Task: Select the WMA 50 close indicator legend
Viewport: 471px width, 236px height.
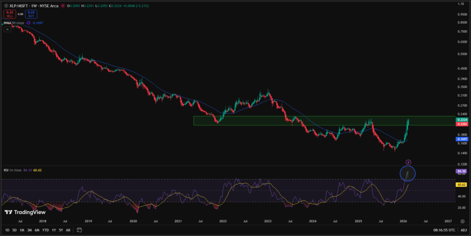Action: click(x=14, y=23)
